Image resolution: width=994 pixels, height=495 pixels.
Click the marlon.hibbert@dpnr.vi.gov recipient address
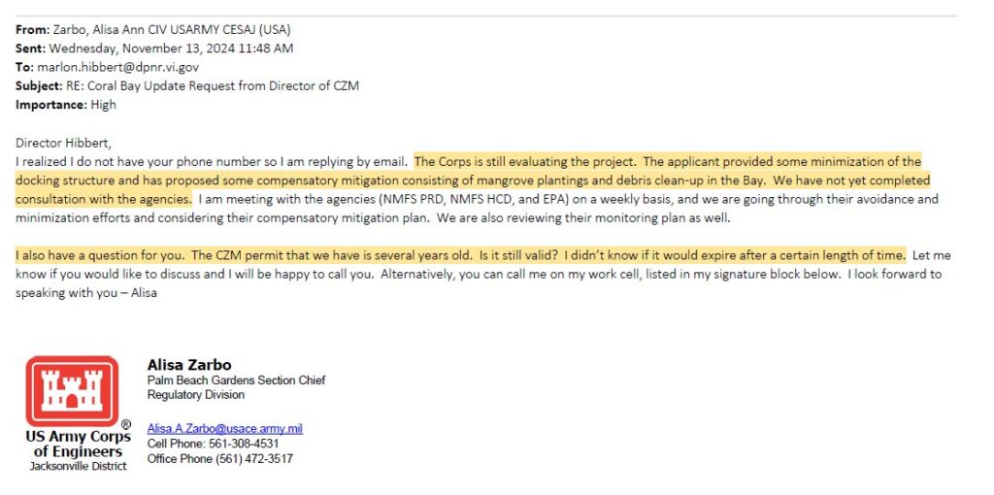pyautogui.click(x=117, y=67)
